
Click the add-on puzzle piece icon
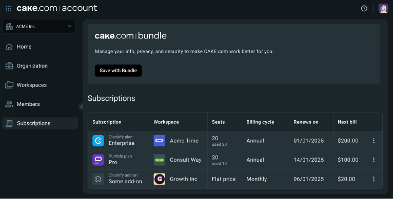98,179
